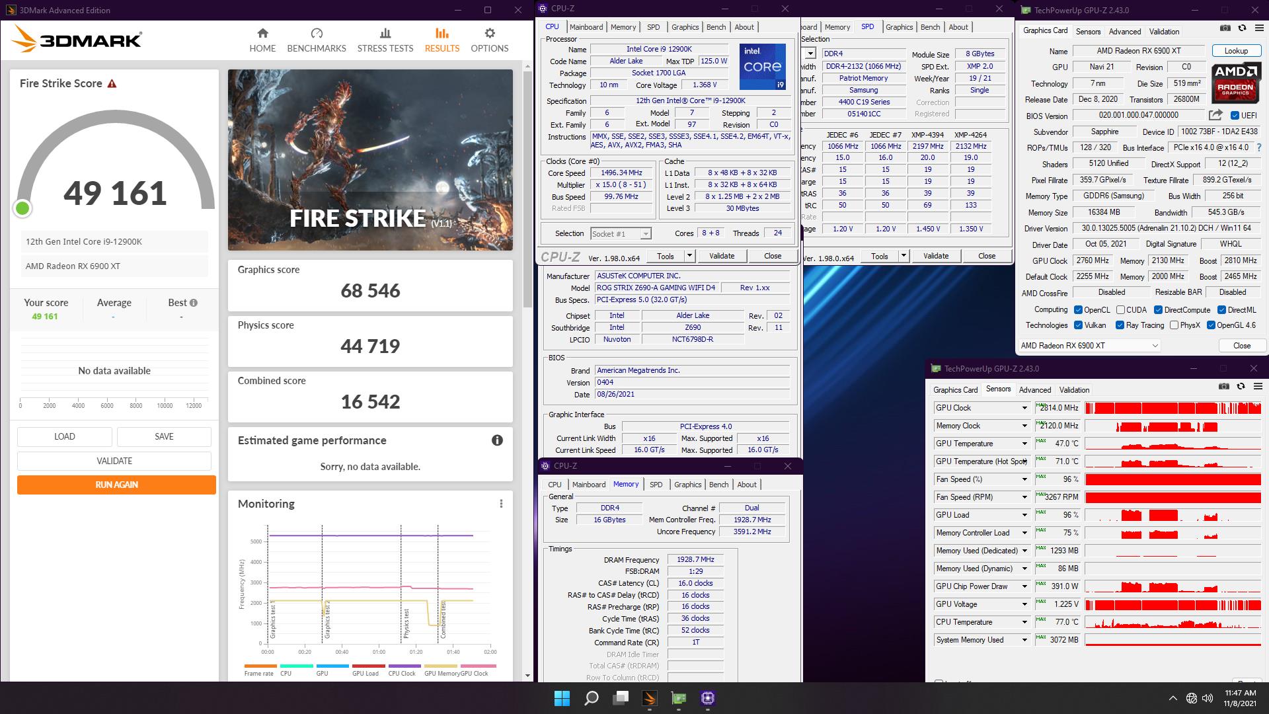
Task: Switch to Bench tab in top CPU-Z window
Action: 716,27
